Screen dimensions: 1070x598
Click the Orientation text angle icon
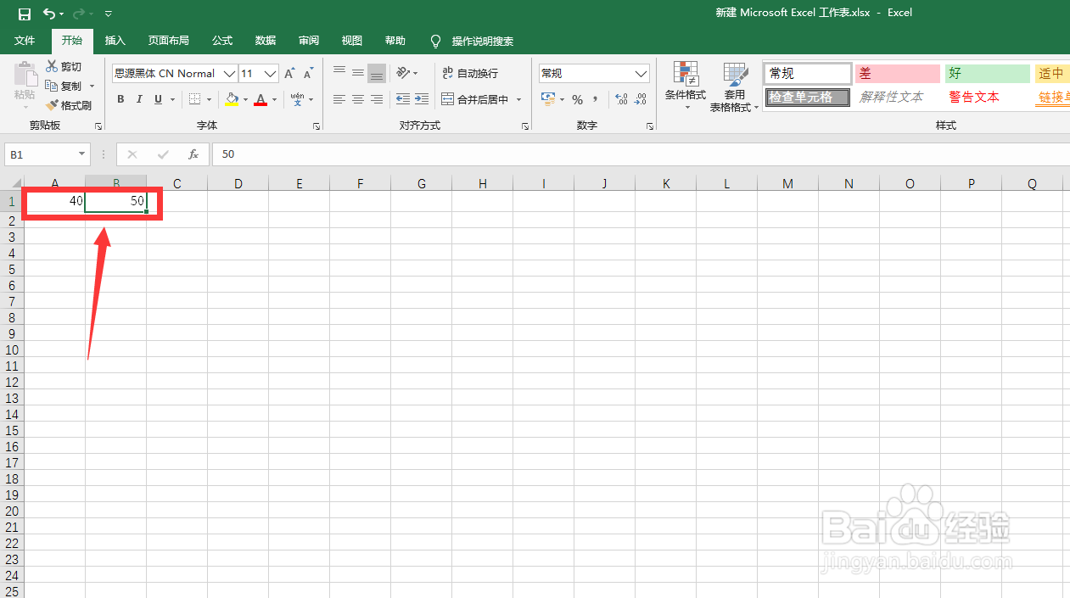pyautogui.click(x=403, y=73)
